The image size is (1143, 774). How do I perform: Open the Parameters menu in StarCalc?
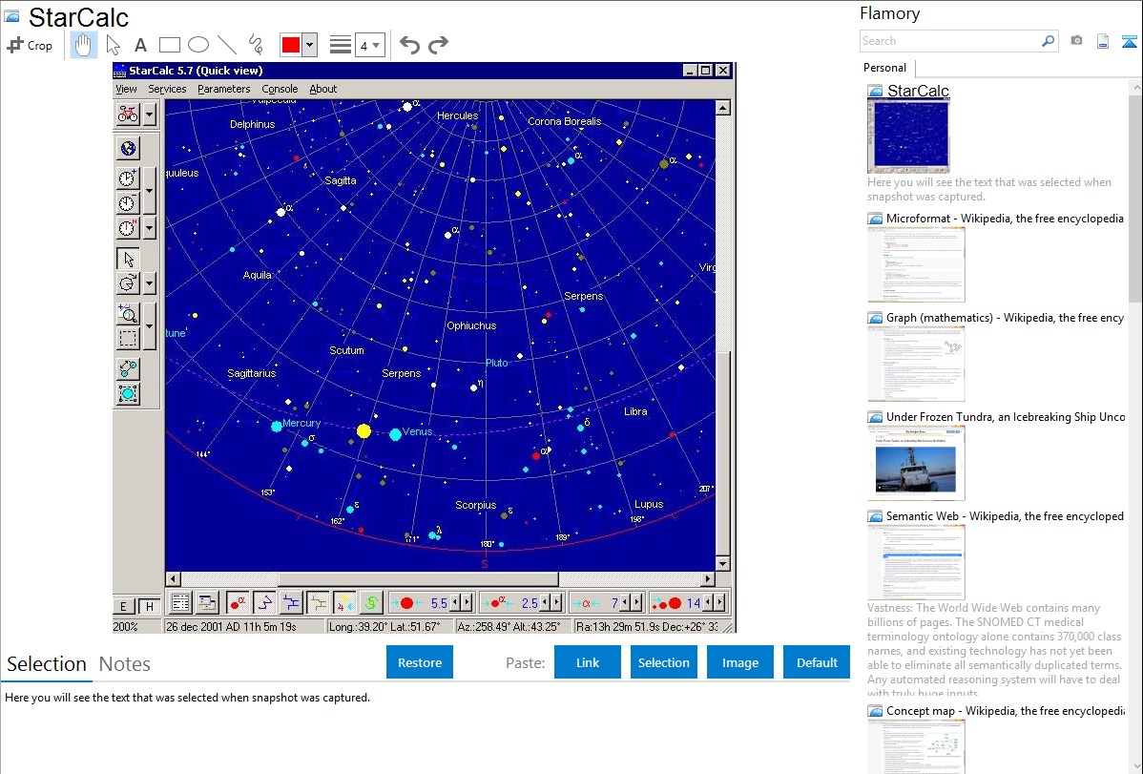click(x=223, y=89)
